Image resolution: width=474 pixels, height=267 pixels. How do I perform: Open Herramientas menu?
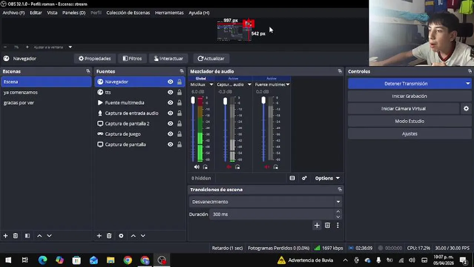click(x=169, y=13)
